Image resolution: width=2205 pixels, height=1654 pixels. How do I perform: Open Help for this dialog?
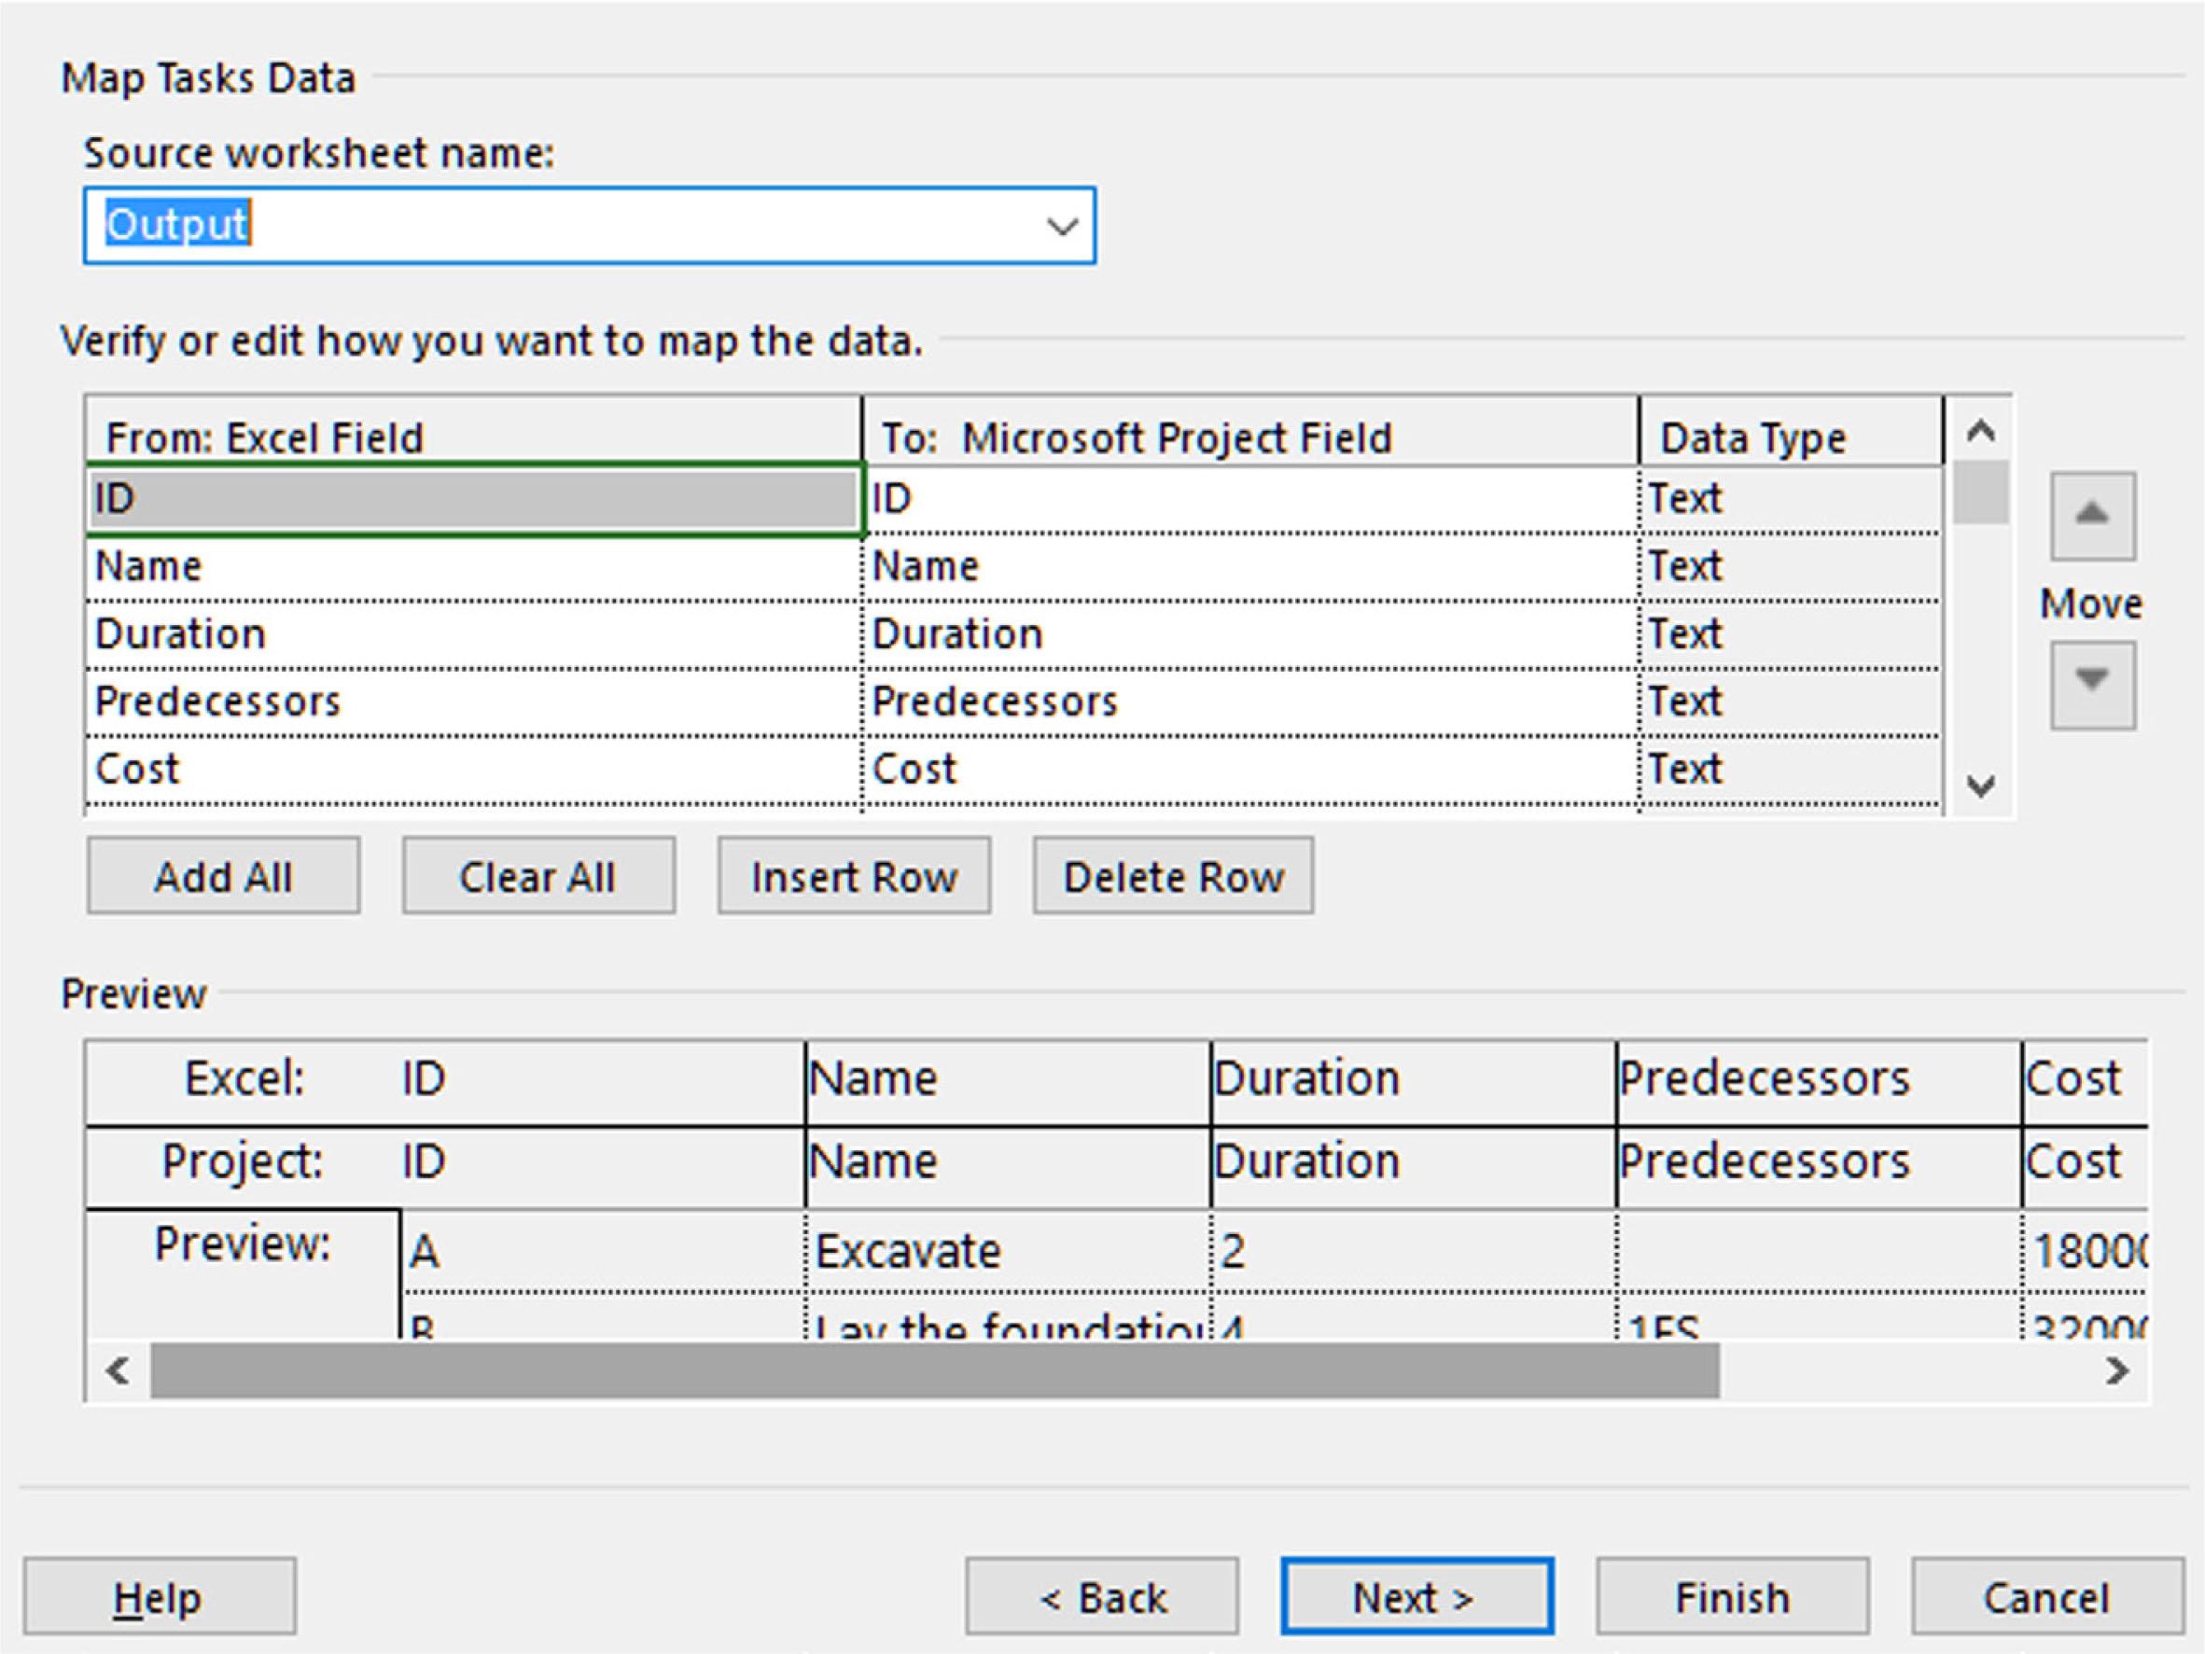160,1597
